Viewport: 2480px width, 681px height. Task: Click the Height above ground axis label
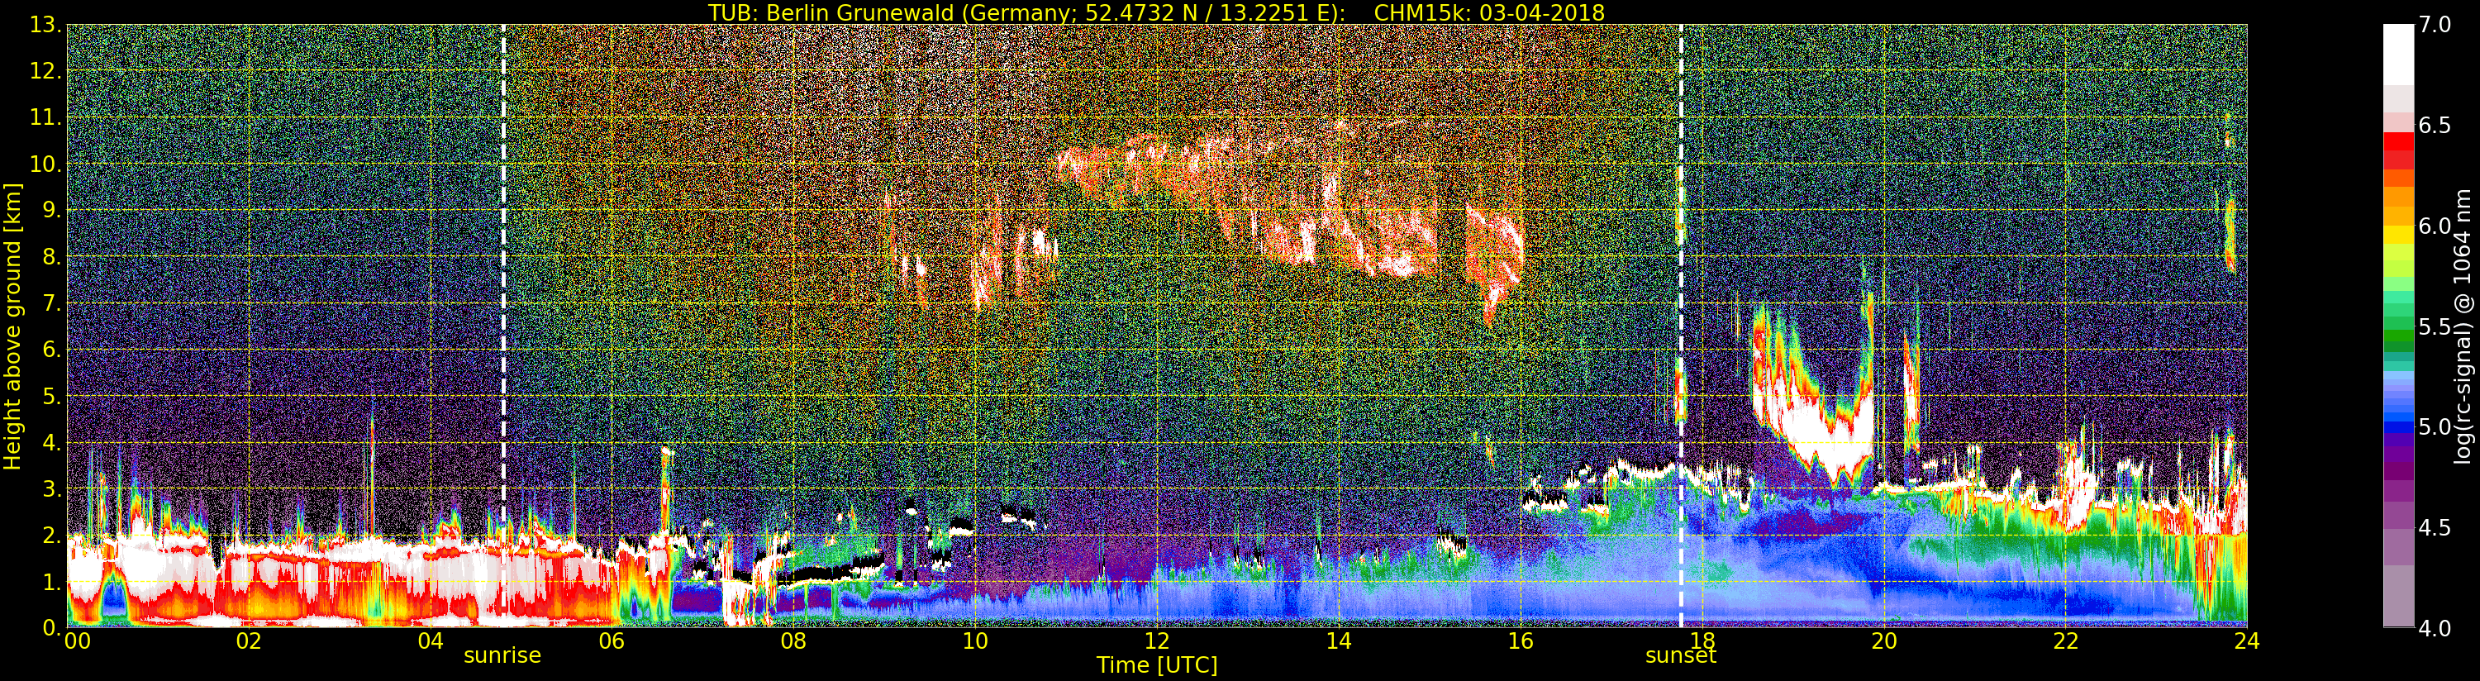[x=12, y=326]
